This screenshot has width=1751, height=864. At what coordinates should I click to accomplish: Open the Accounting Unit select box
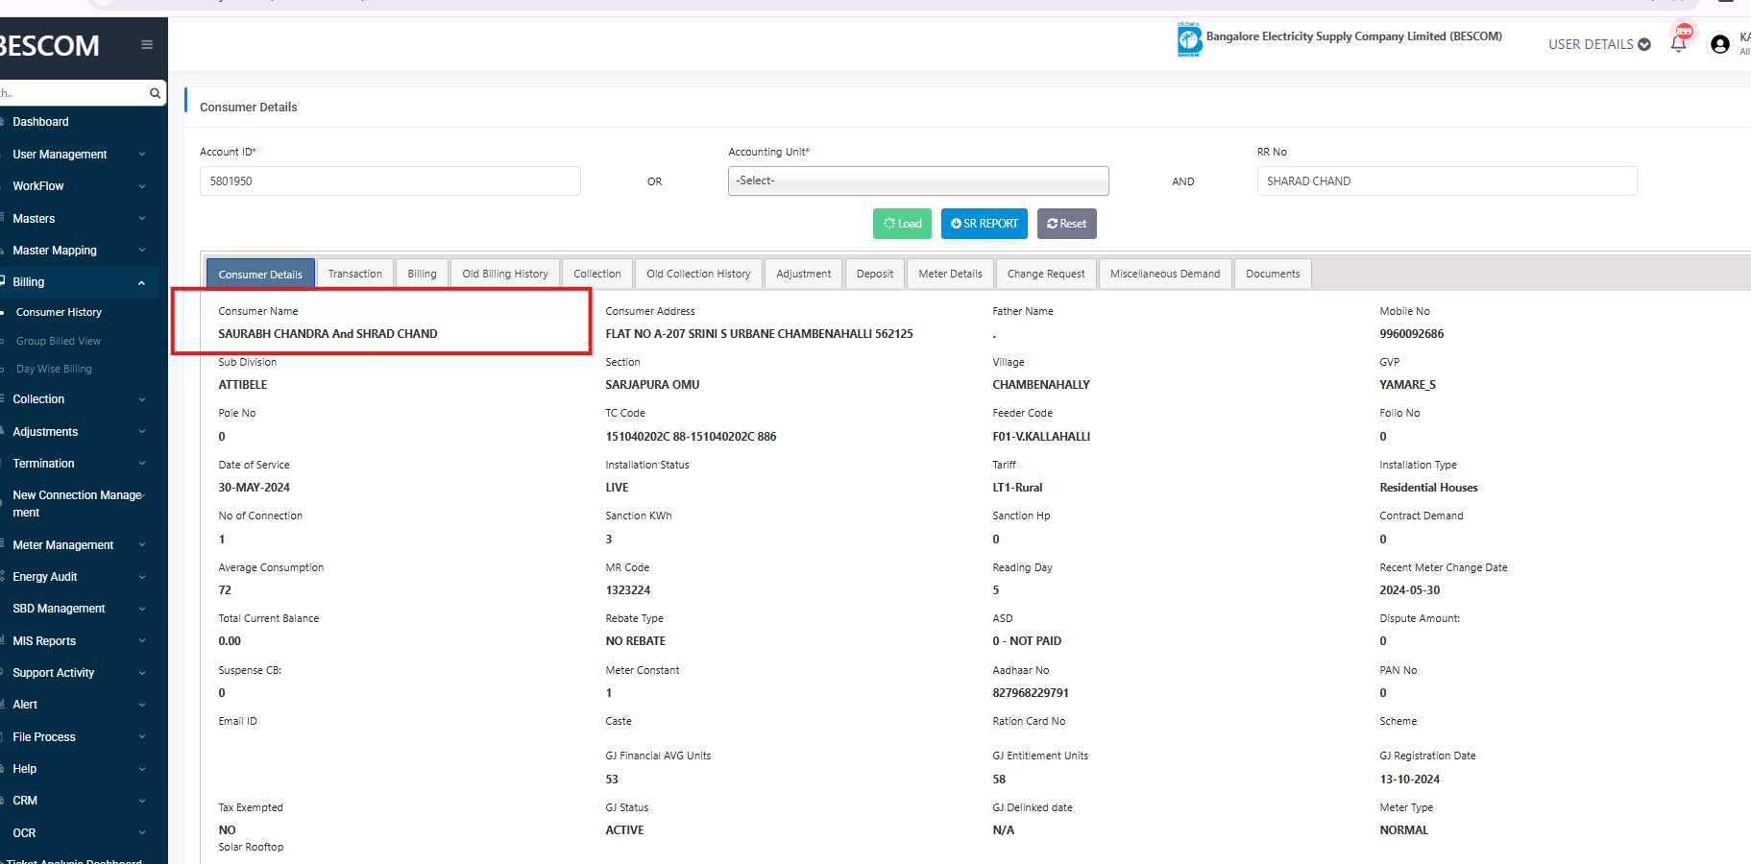918,180
